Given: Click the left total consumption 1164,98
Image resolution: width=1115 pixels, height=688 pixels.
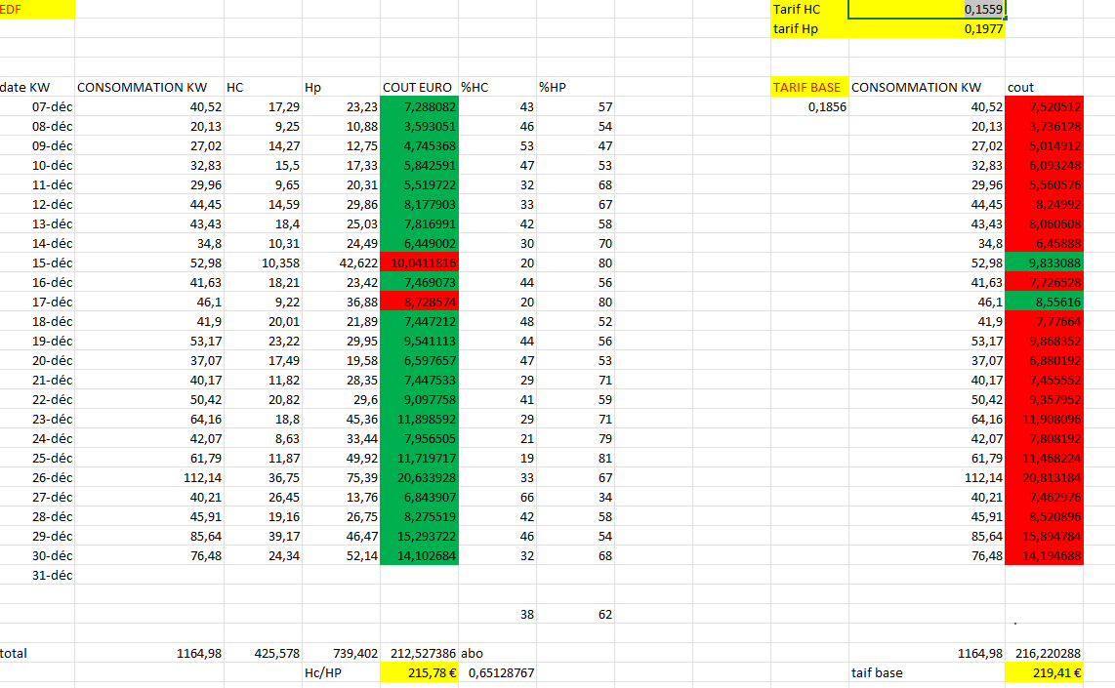Looking at the screenshot, I should click(149, 653).
